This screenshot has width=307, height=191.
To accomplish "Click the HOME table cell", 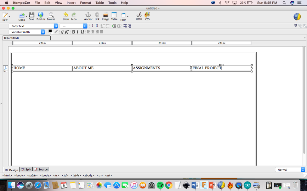I will pyautogui.click(x=42, y=68).
